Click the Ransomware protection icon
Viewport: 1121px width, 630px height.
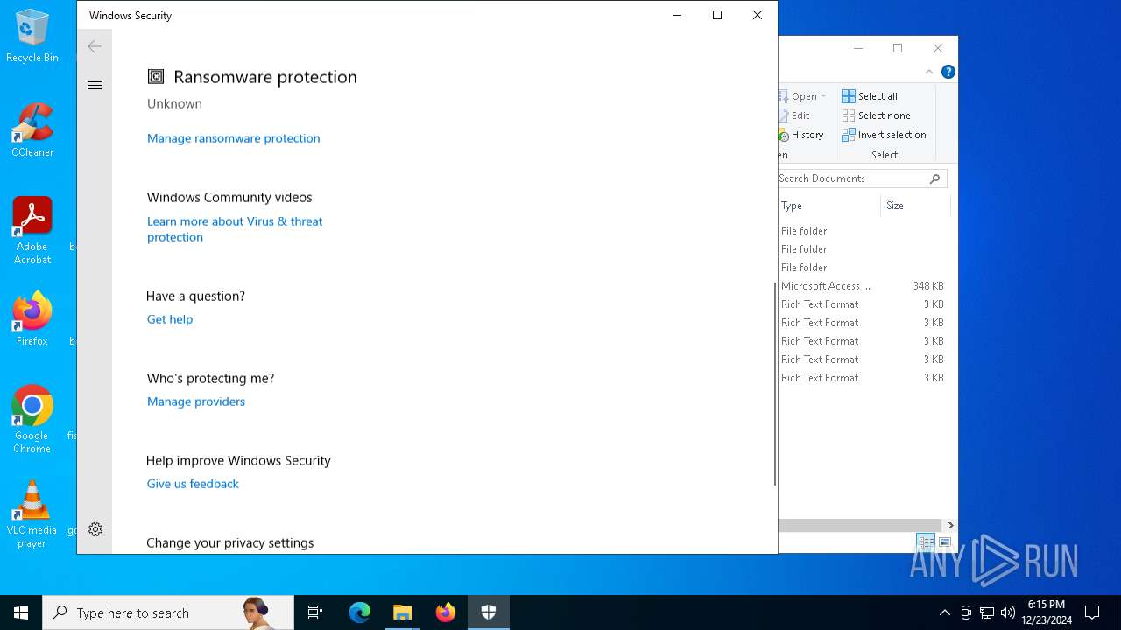pyautogui.click(x=156, y=77)
